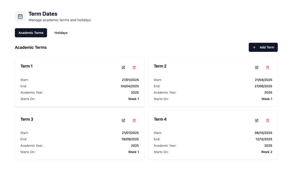
Task: Edit Term 4 with pencil icon
Action: pos(257,120)
